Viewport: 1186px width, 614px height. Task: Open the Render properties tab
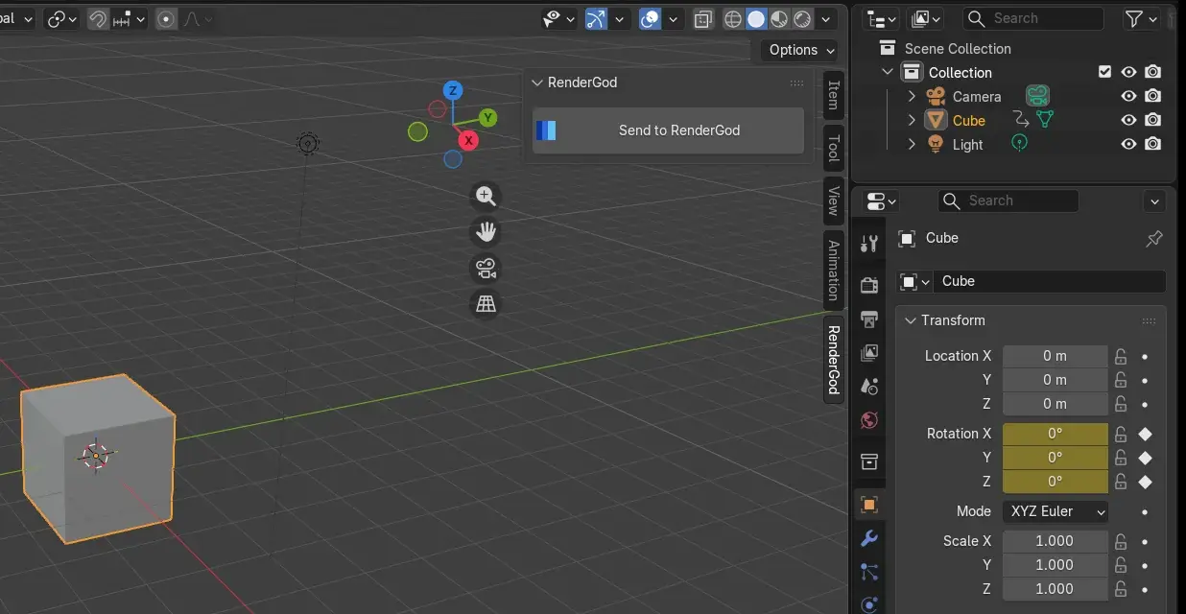869,285
